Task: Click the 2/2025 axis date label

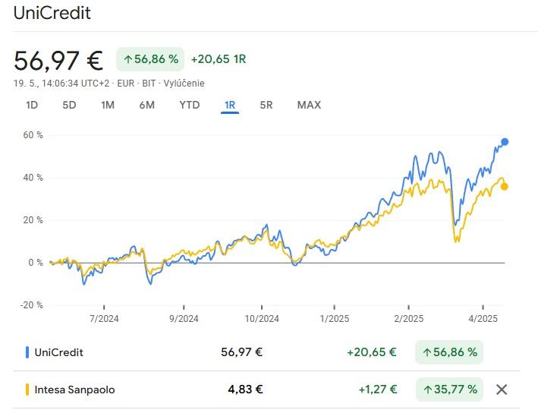Action: 409,318
